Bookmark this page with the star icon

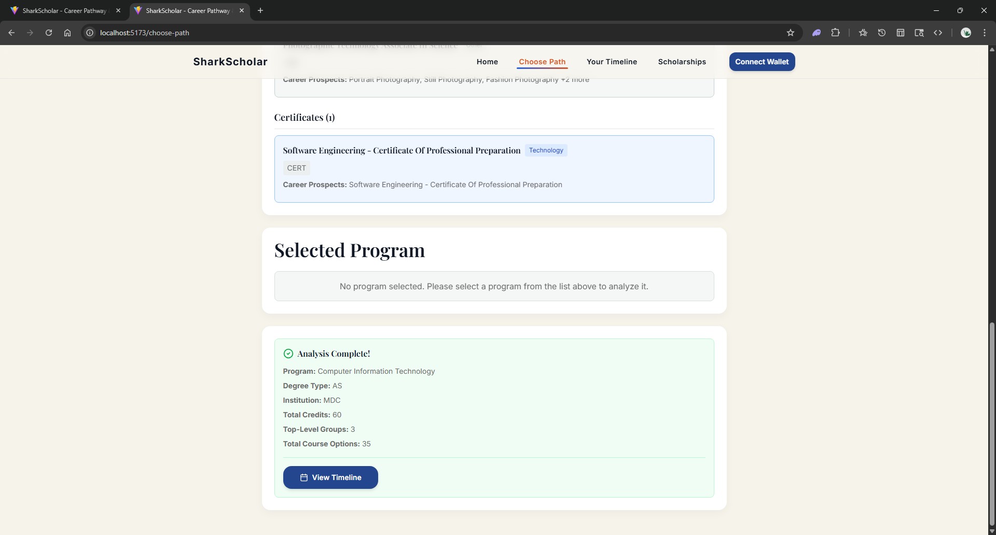791,33
